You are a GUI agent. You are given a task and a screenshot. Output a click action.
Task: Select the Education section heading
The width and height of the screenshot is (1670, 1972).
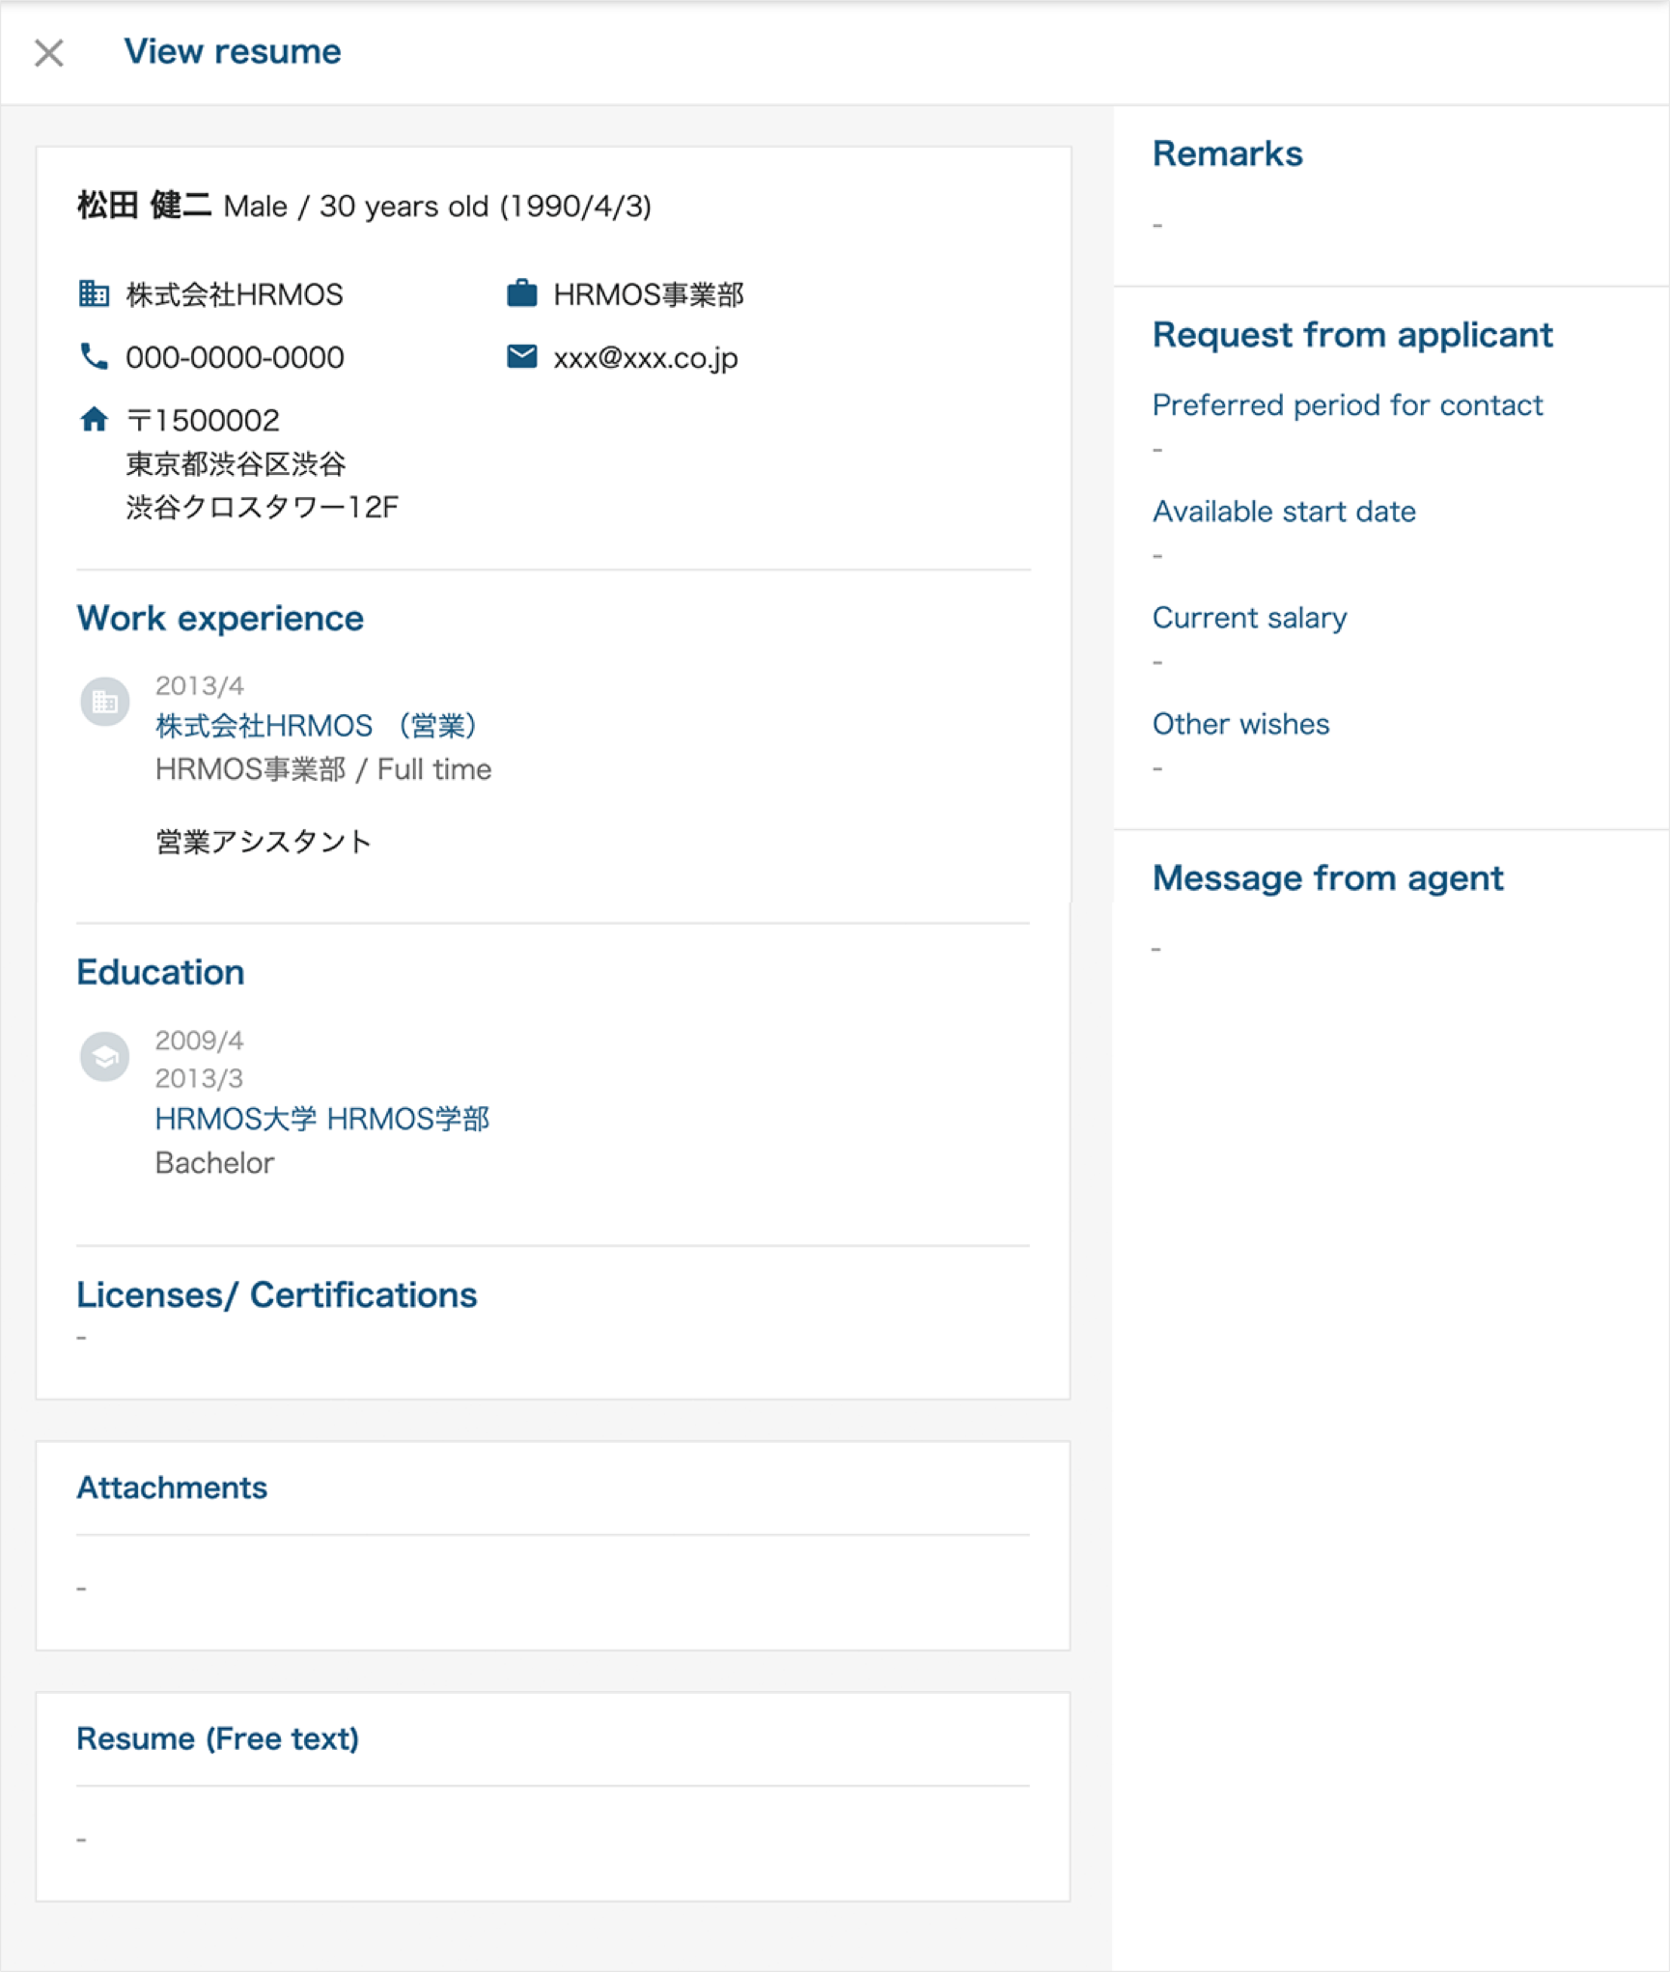click(160, 972)
